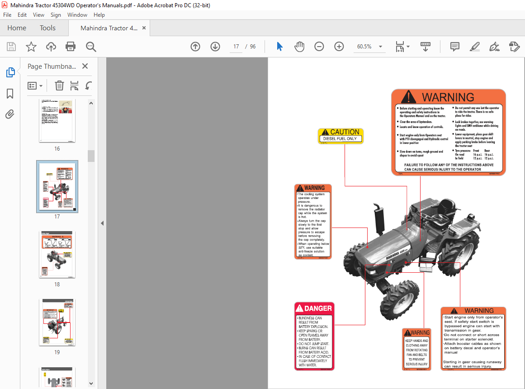Click the rotating fan WARNING label
Viewport: 525px width, 389px height.
(x=416, y=349)
